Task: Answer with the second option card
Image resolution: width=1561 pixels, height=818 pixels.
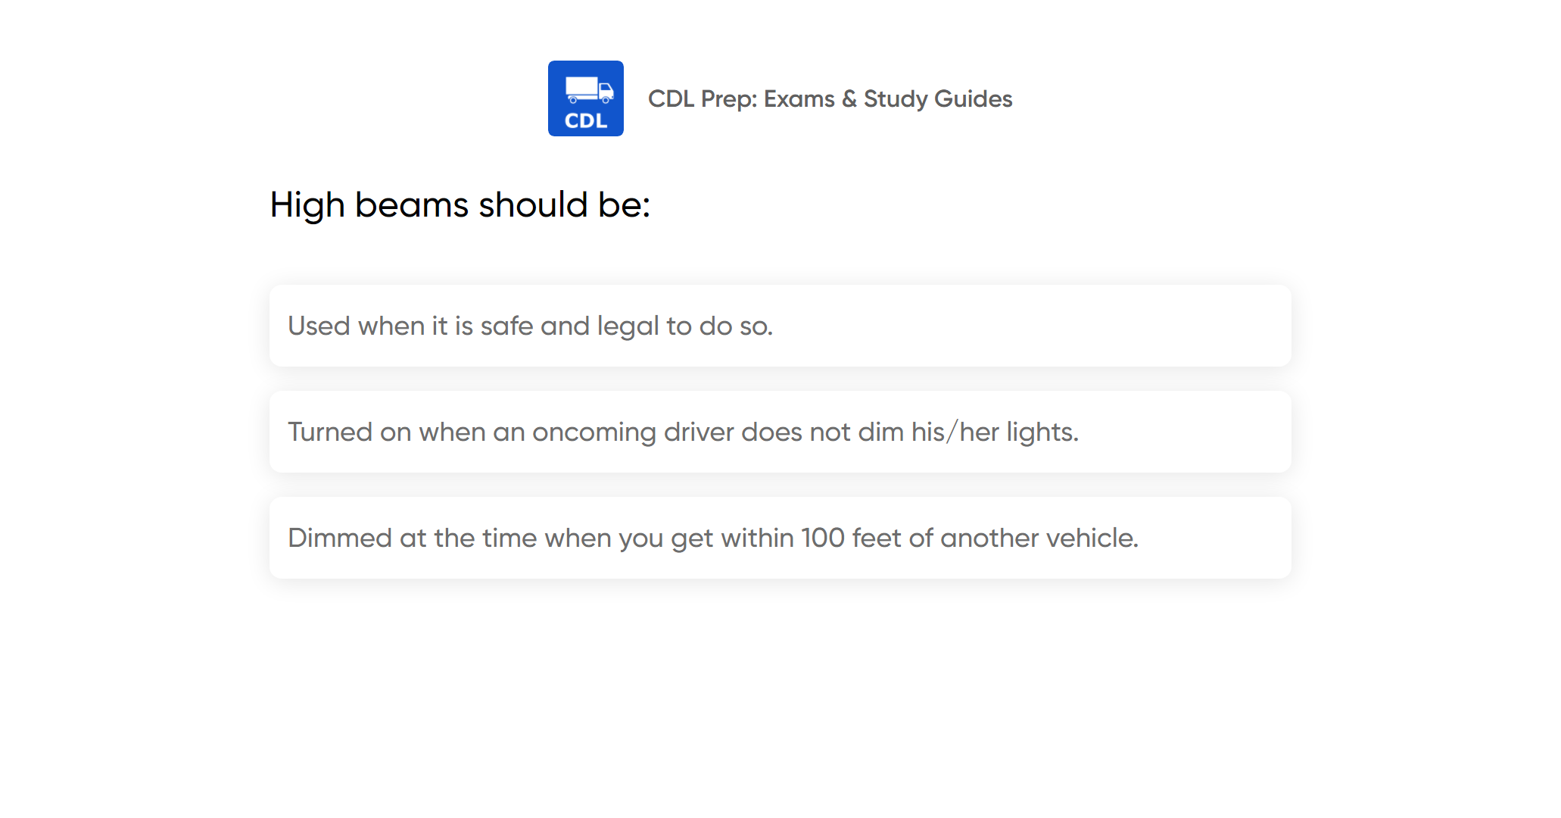Action: pos(780,432)
